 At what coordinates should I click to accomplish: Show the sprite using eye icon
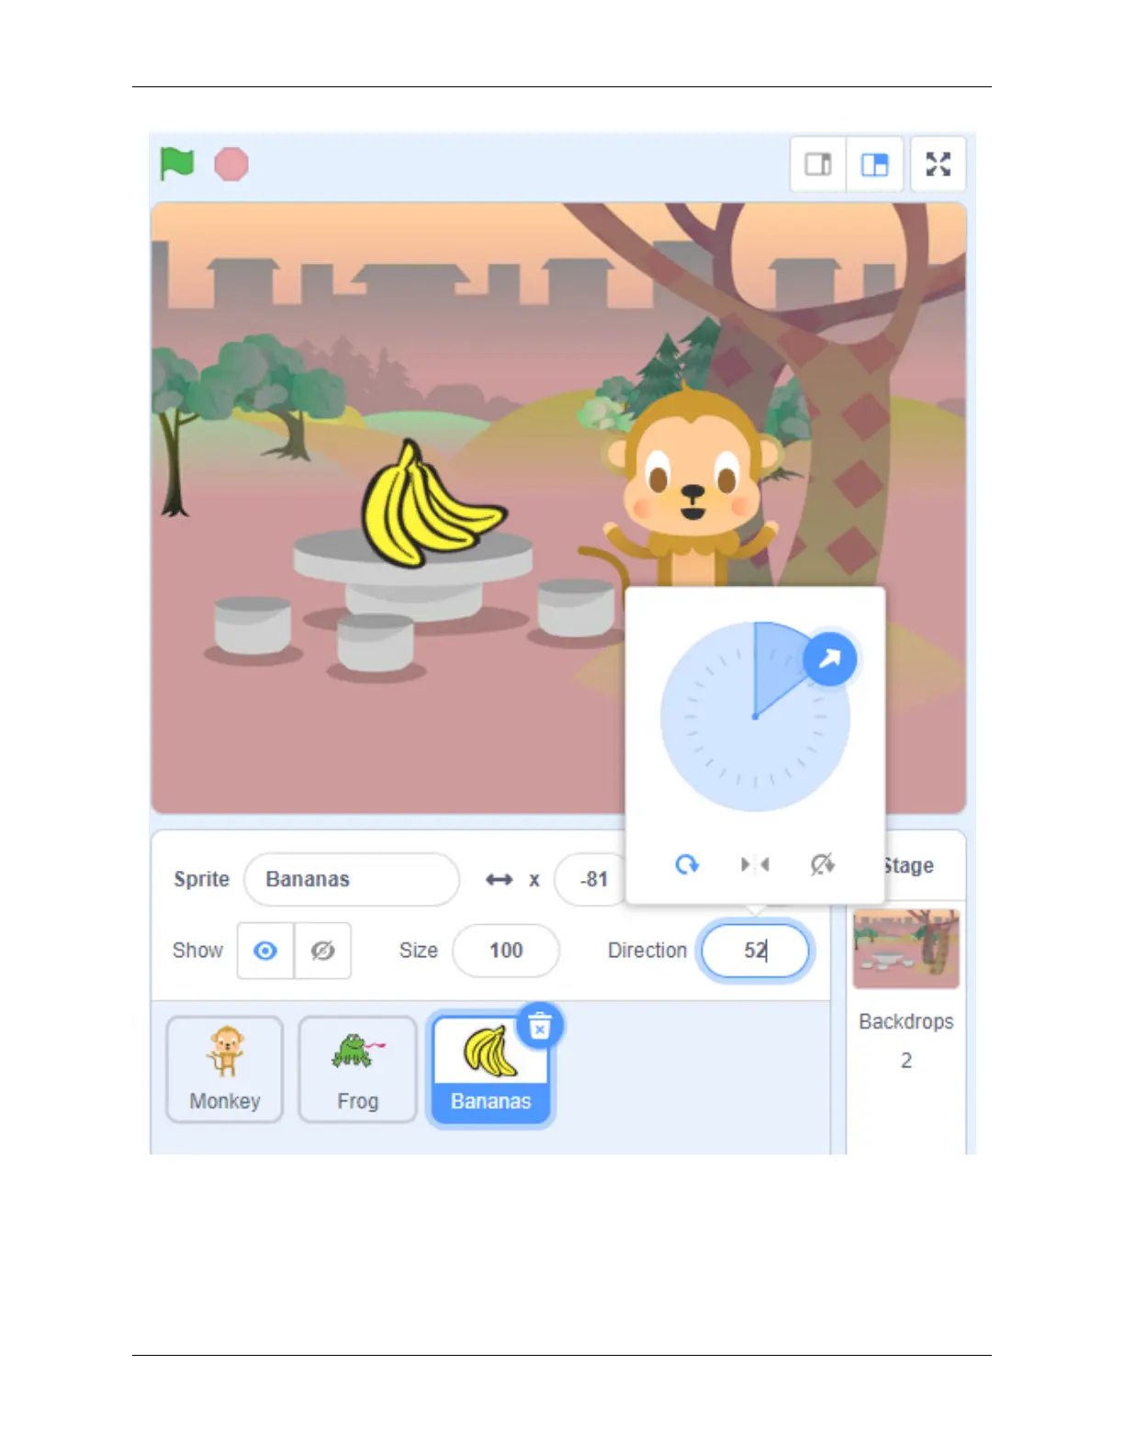point(265,951)
